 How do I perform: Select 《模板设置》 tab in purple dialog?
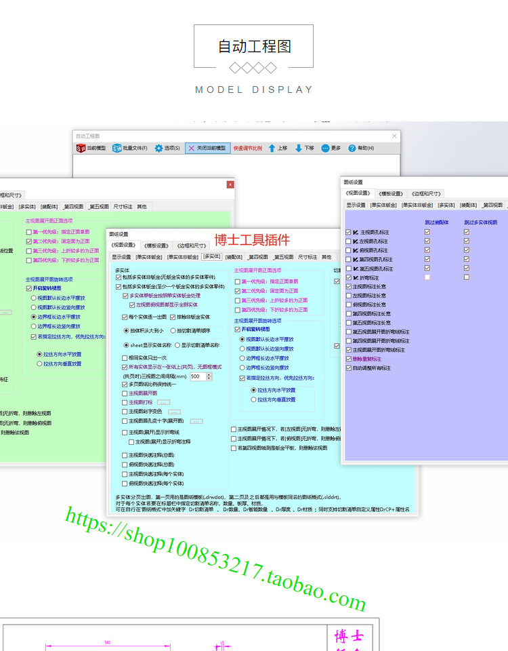(x=391, y=193)
